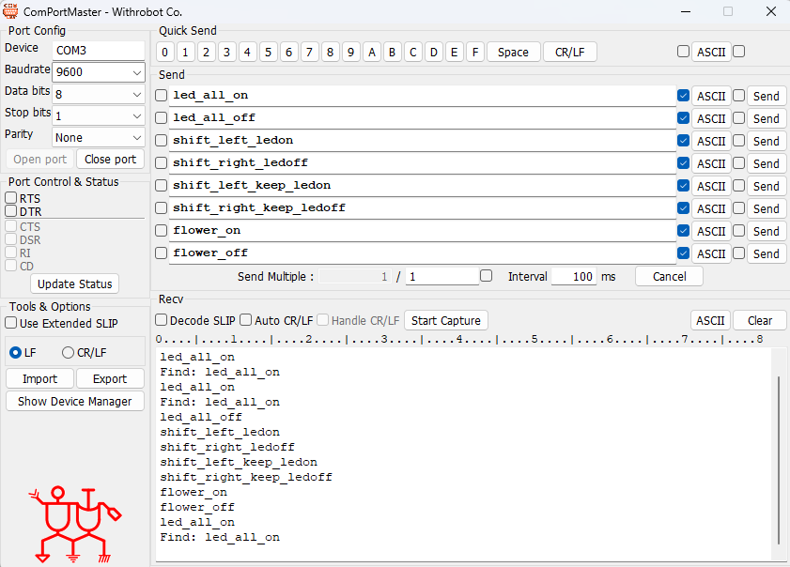Click the flower_on send text field
This screenshot has width=790, height=567.
pos(422,231)
